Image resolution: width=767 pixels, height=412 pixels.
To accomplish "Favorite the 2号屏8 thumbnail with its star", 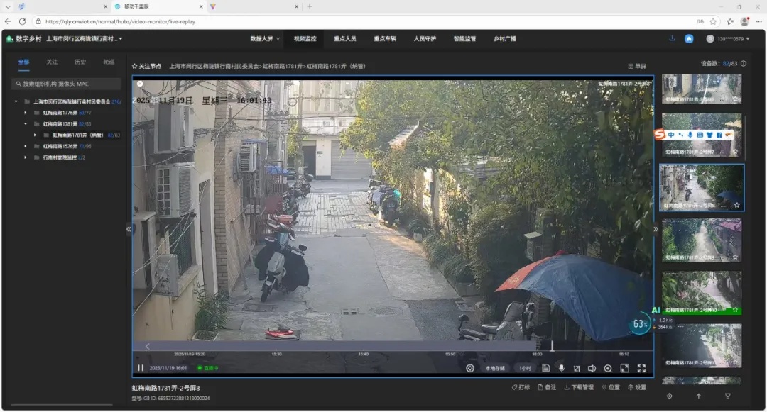I will point(736,205).
